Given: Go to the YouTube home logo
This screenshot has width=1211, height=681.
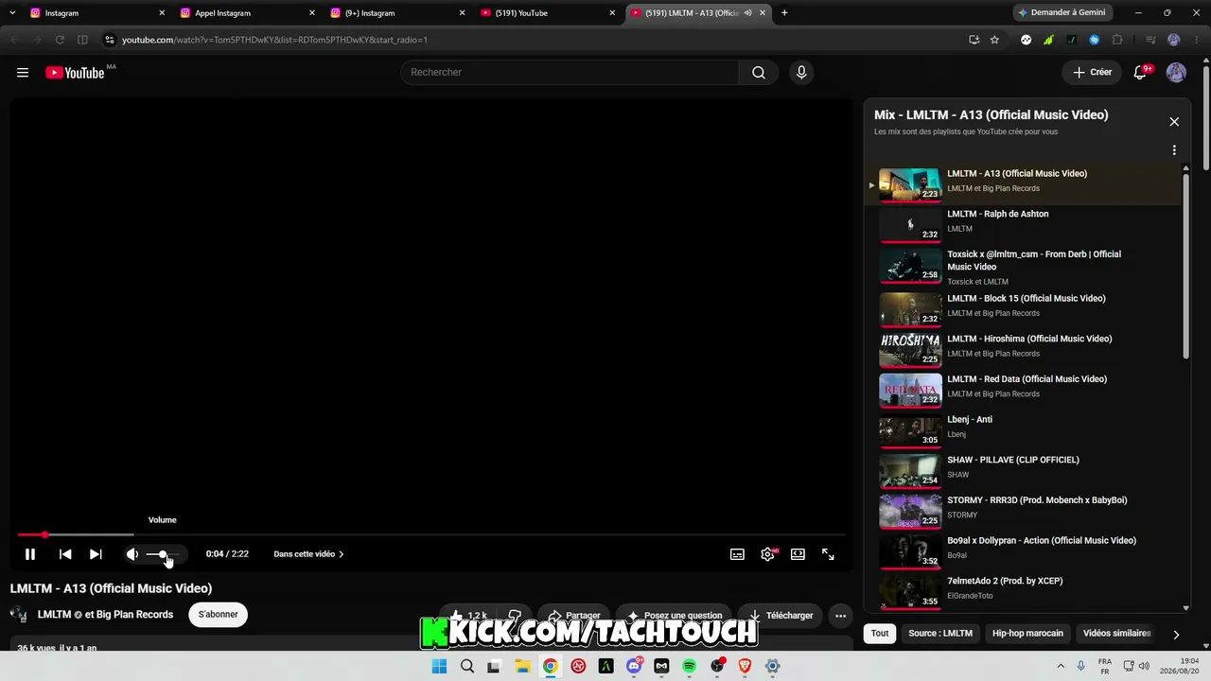Looking at the screenshot, I should tap(75, 73).
